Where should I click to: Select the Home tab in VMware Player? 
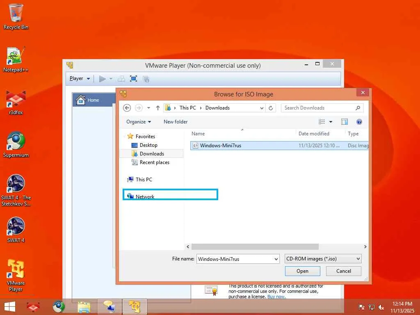click(x=94, y=100)
